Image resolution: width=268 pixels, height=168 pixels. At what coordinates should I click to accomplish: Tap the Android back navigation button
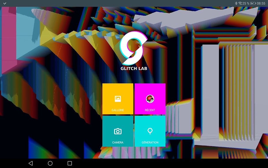pos(31,163)
